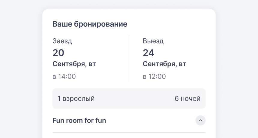Click the Выезд label

153,41
